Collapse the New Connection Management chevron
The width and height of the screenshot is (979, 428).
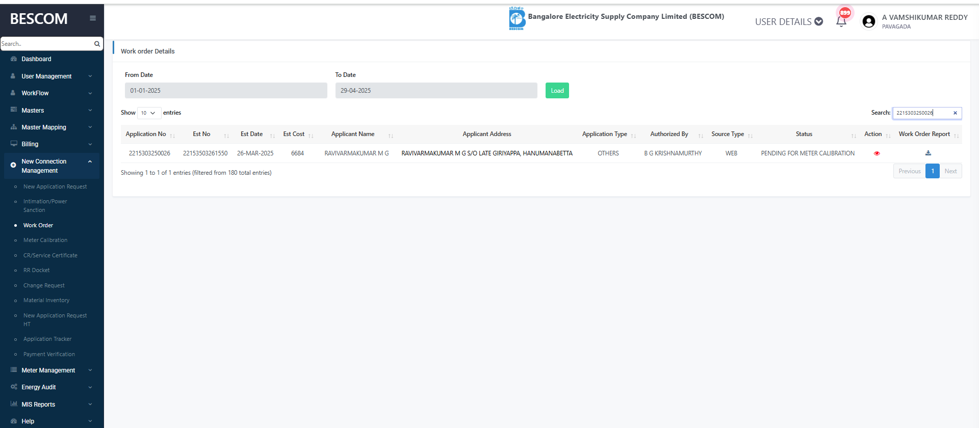click(x=90, y=162)
